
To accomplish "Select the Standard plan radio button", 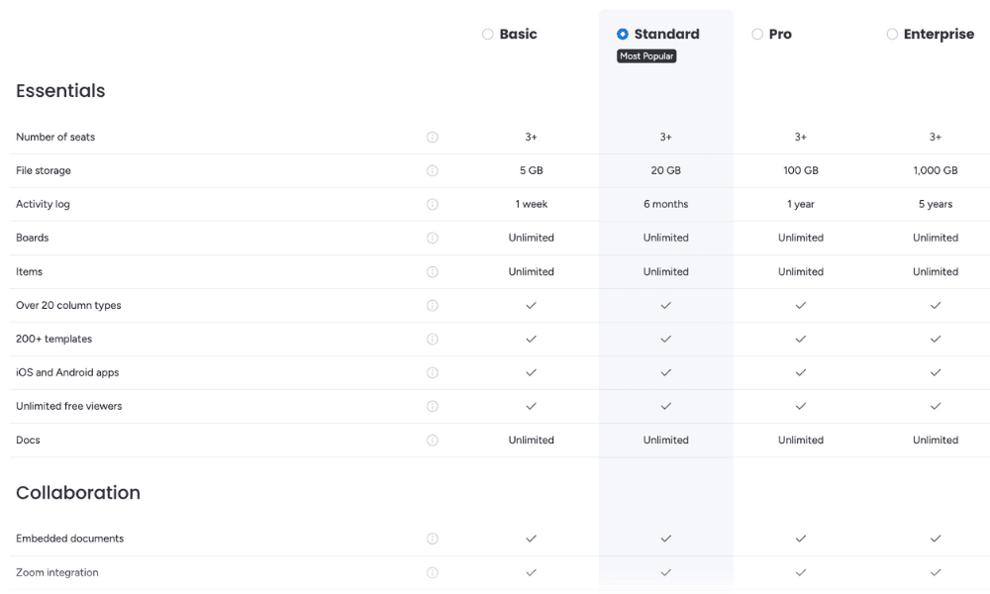I will 623,35.
